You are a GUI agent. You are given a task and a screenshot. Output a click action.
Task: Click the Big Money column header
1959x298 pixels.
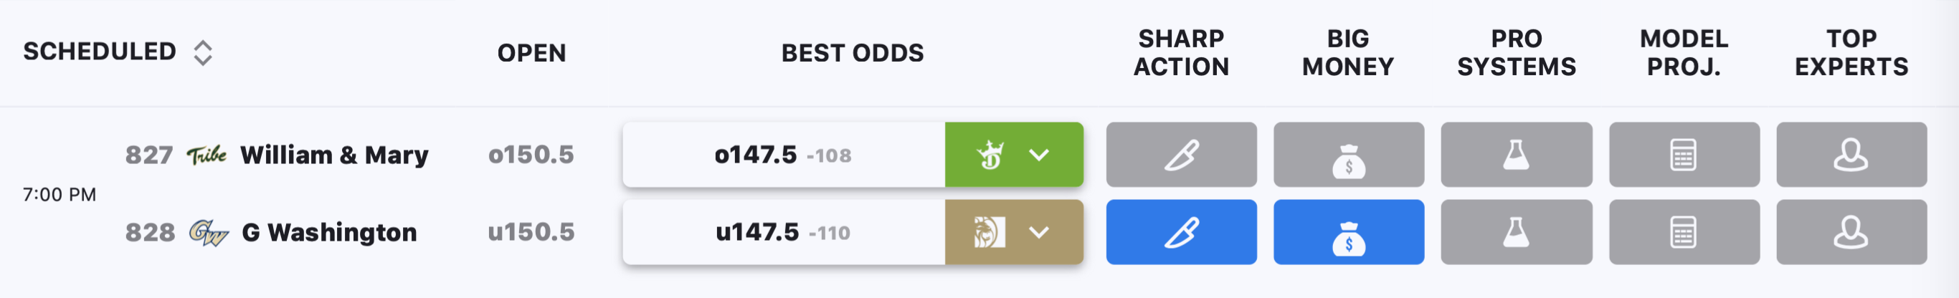coord(1348,52)
